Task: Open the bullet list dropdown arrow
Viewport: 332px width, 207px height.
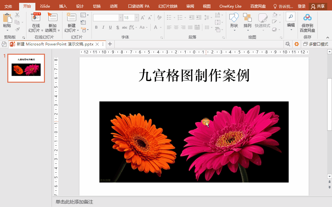Action: (174, 17)
